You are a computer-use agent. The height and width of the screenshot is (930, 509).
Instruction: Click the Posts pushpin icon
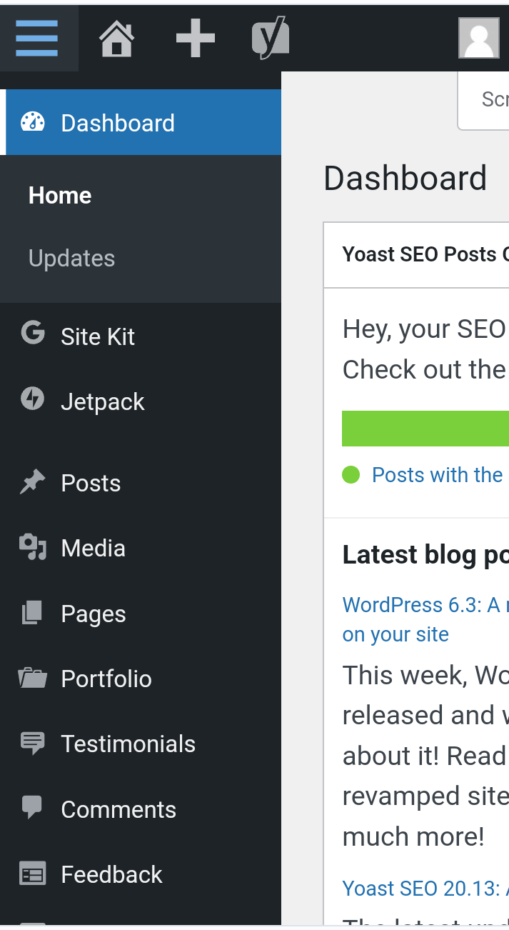33,483
